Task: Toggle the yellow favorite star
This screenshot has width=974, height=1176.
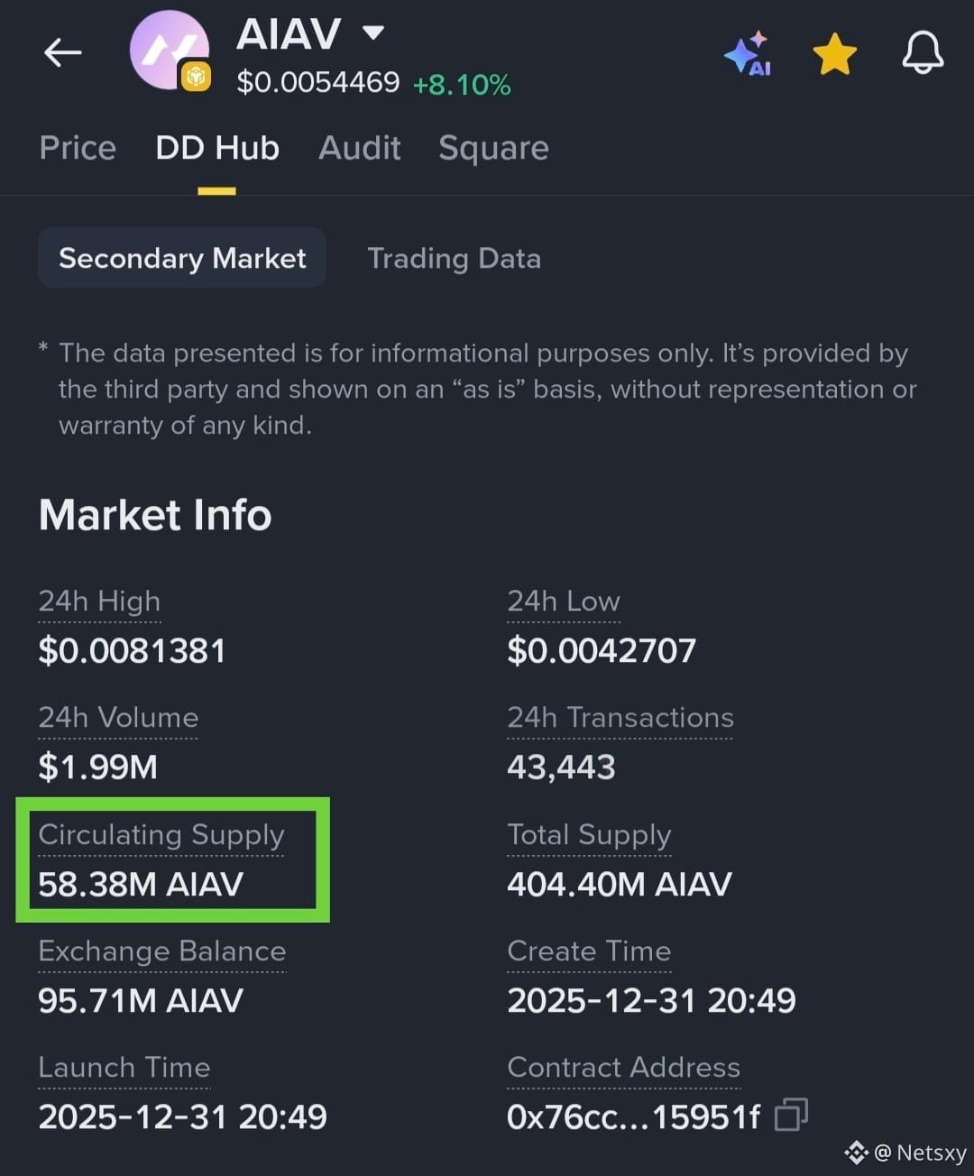Action: pos(834,54)
